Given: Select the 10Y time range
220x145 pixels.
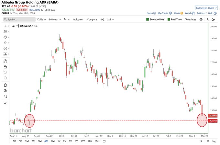Looking at the screenshot, I should [82, 141].
